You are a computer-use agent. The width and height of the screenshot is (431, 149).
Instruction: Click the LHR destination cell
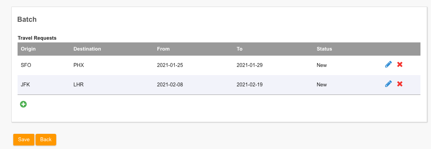coord(78,84)
